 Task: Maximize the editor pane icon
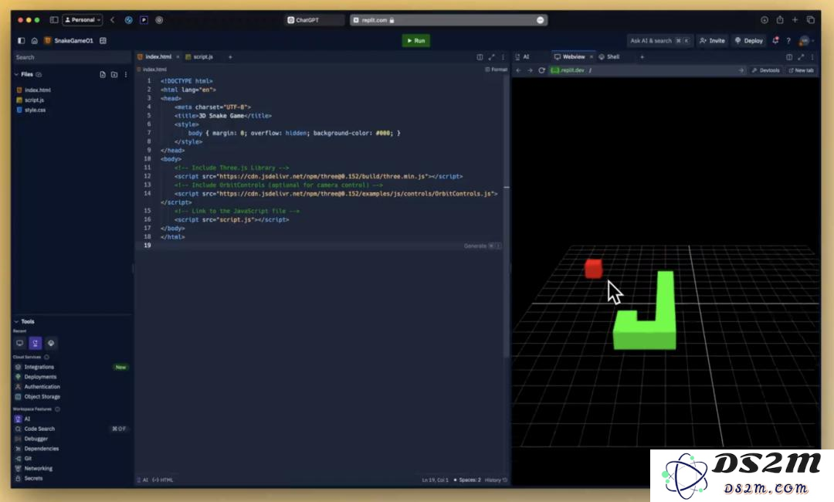(x=491, y=57)
